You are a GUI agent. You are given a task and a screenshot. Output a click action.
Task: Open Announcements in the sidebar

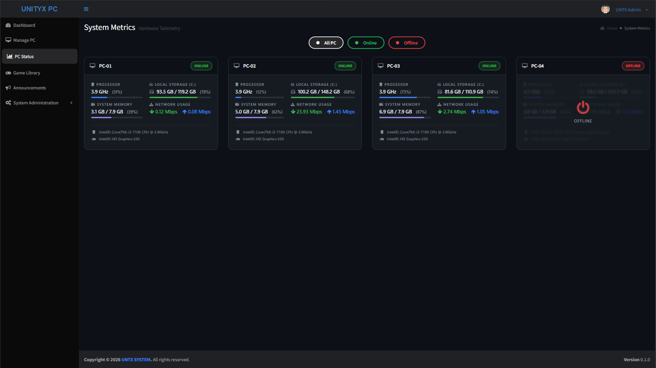coord(40,88)
